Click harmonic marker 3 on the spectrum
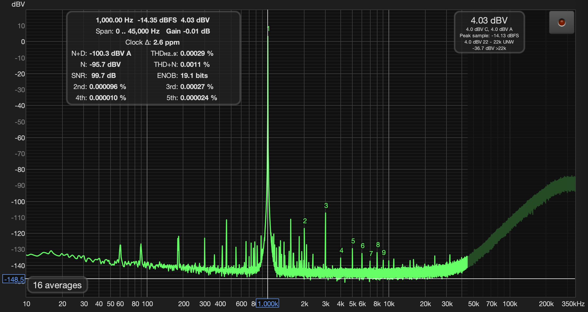 (x=326, y=206)
